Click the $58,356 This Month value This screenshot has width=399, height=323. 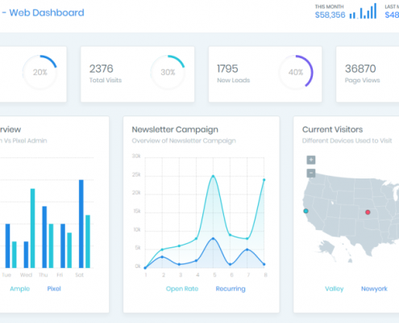(x=330, y=15)
